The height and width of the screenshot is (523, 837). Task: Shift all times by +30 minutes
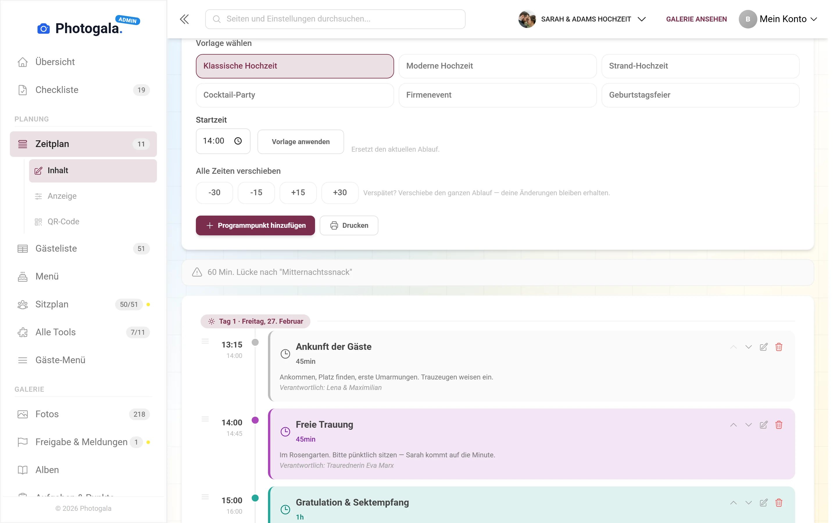click(340, 193)
